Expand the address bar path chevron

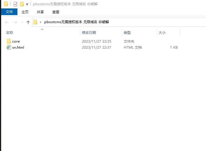pos(40,22)
